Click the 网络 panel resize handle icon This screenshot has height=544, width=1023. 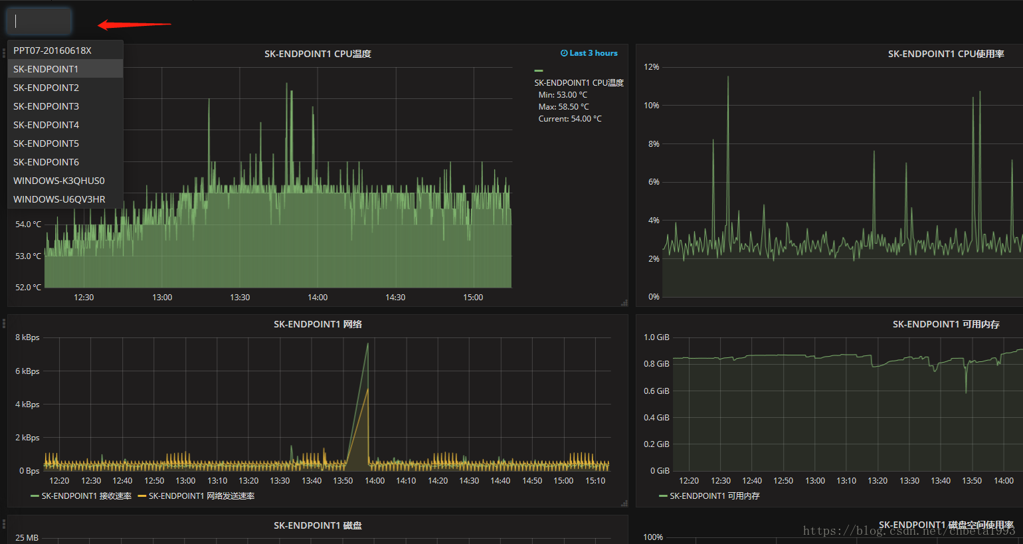click(x=624, y=503)
